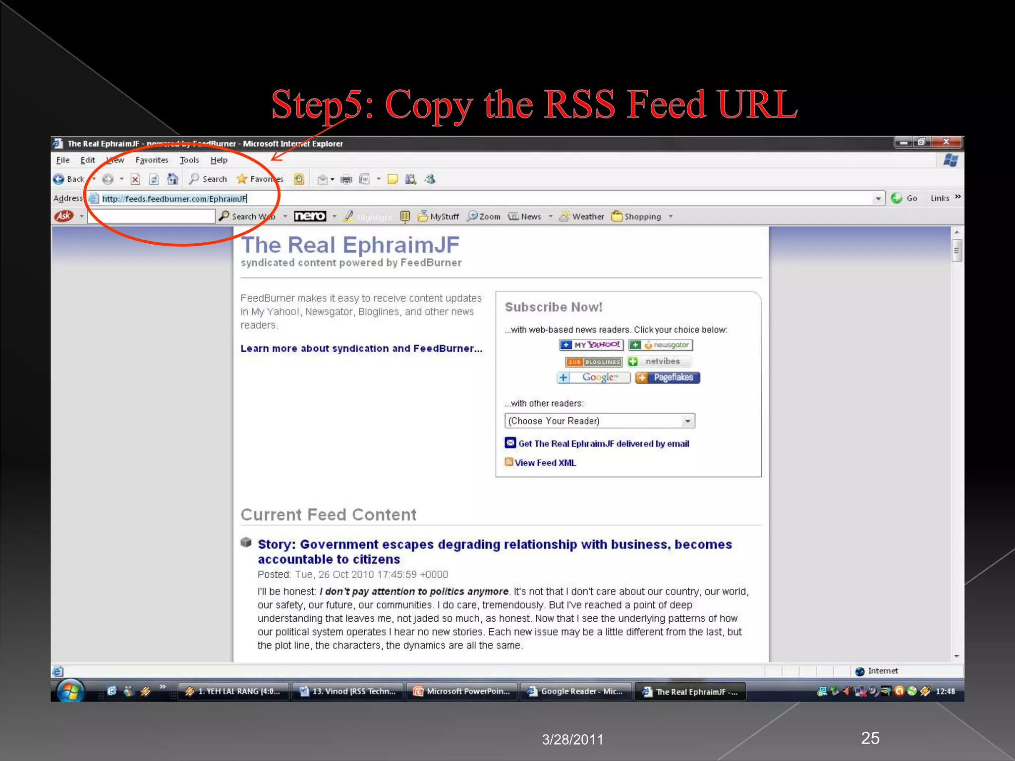Click the Go button beside address bar
The height and width of the screenshot is (761, 1015).
coord(904,198)
